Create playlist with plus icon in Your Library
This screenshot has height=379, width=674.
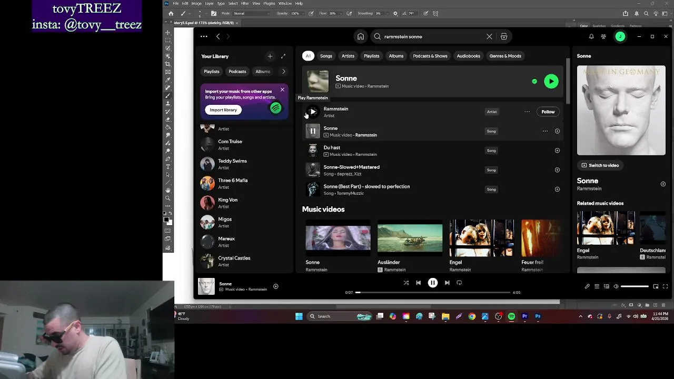[270, 56]
